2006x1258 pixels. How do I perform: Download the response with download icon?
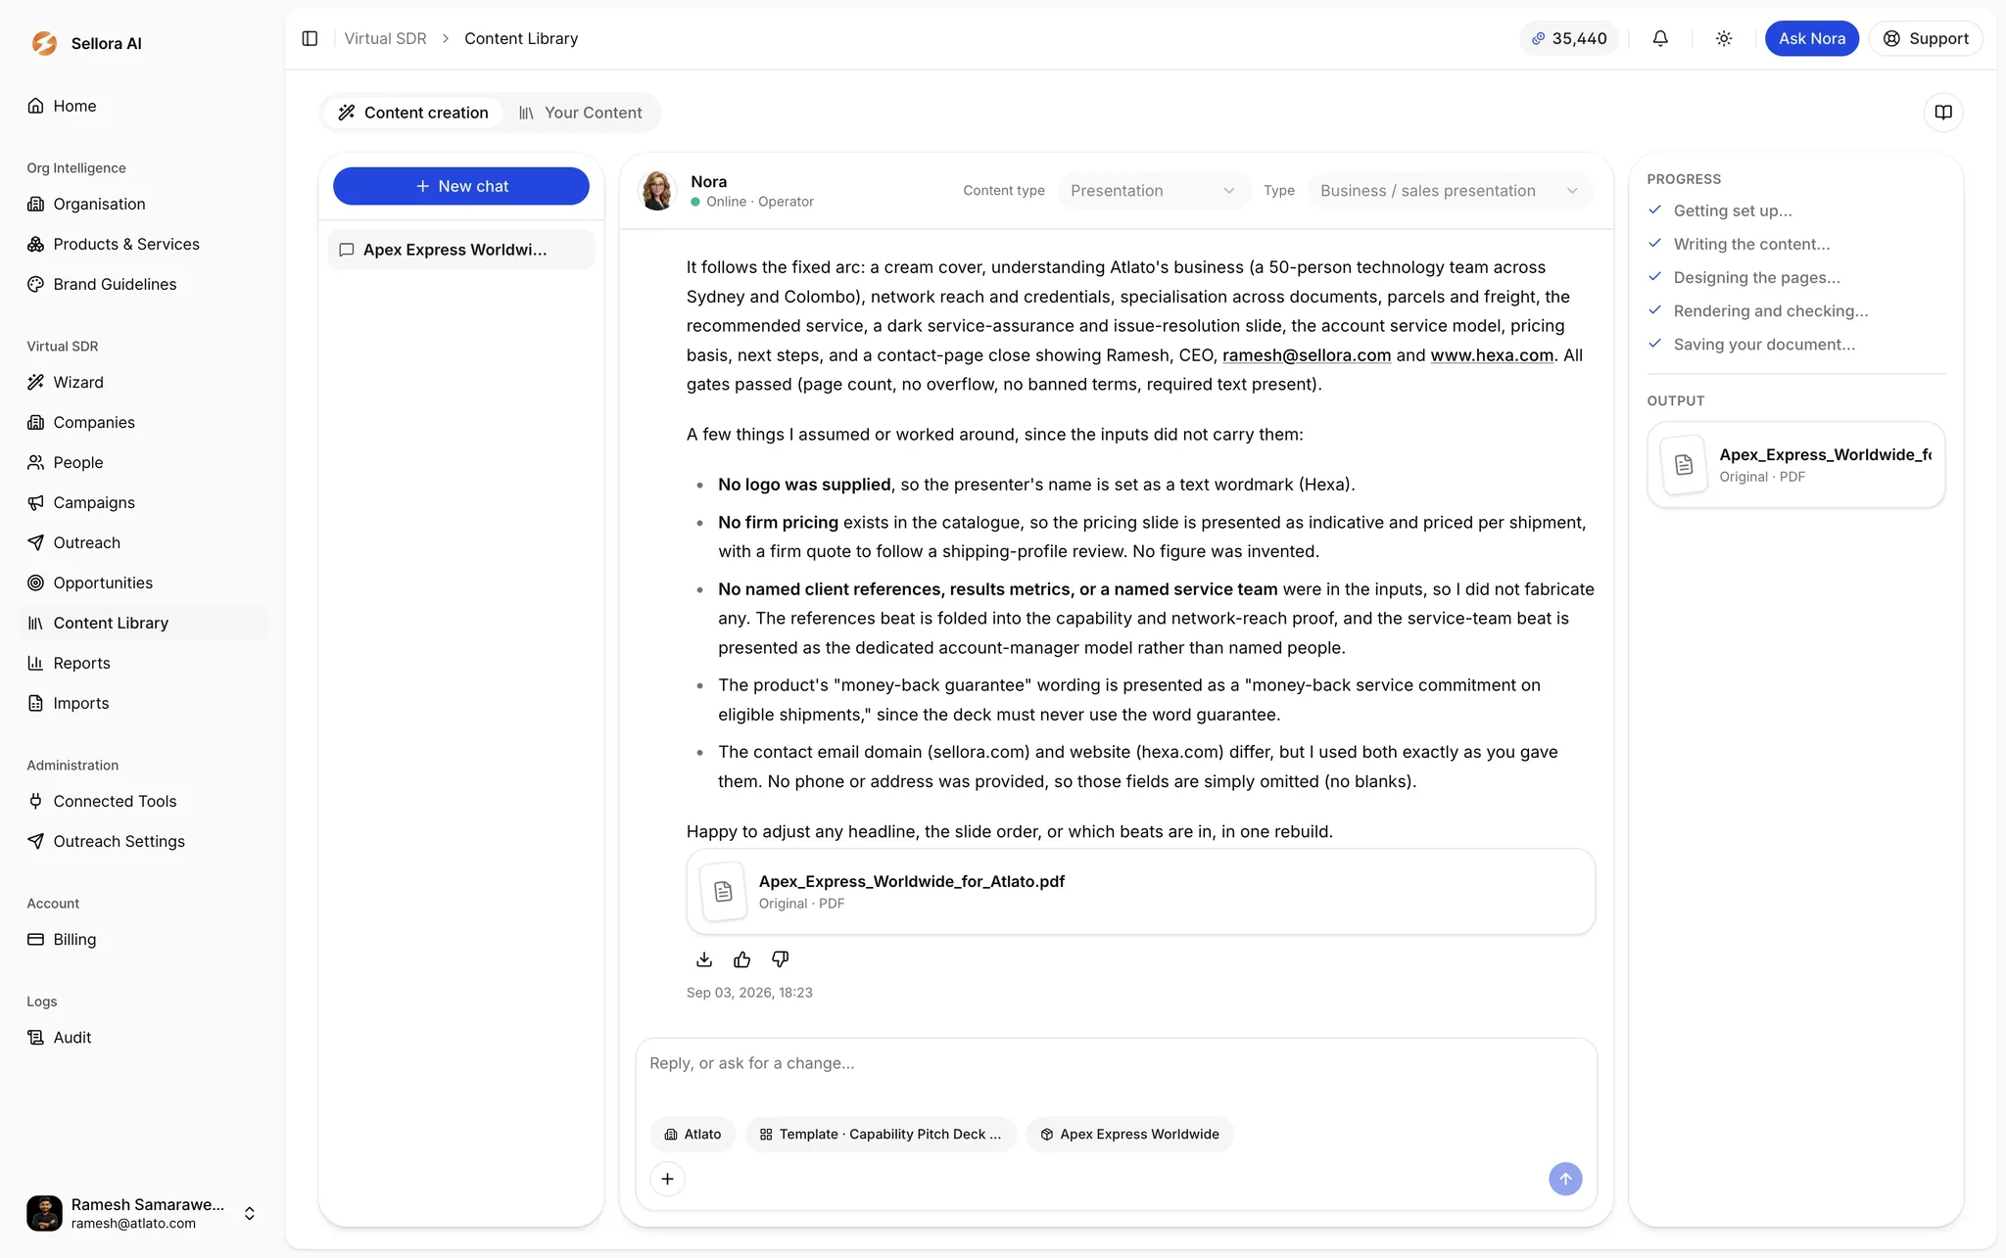click(704, 959)
